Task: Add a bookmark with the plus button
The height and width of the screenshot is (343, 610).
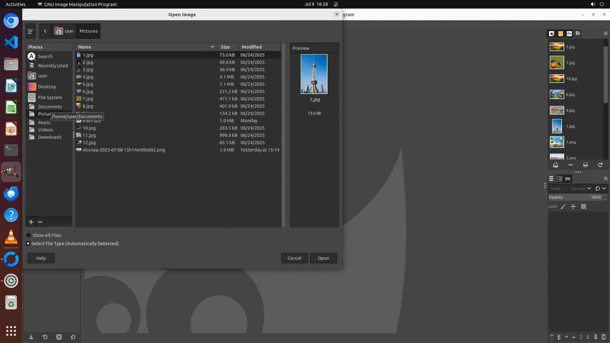Action: (x=31, y=222)
